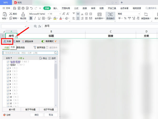Choose 颜色排序 color sort option
Viewport: 158px width, 119px height.
click(28, 42)
